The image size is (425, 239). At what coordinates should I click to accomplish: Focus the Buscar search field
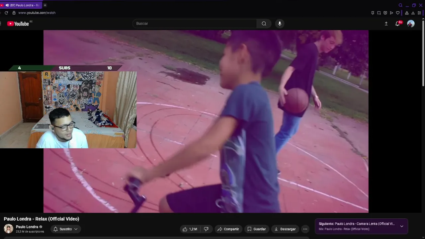[195, 24]
